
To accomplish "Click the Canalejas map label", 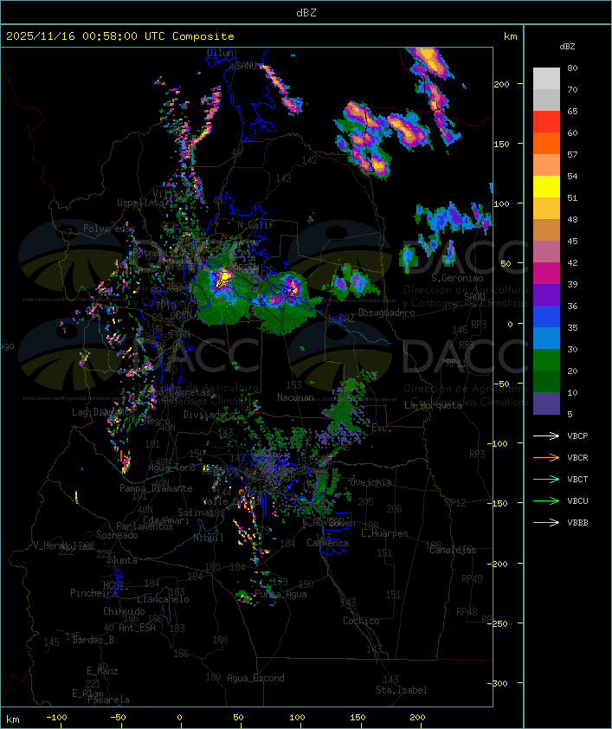I will pos(453,550).
